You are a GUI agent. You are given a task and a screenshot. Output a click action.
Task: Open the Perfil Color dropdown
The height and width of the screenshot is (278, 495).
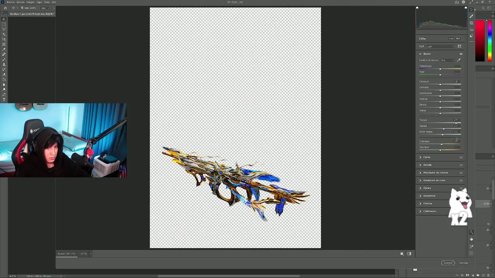coord(440,46)
